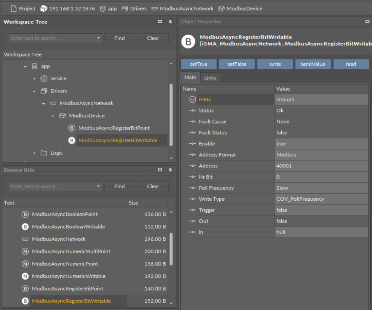
Task: Select the Main tab
Action: 190,77
